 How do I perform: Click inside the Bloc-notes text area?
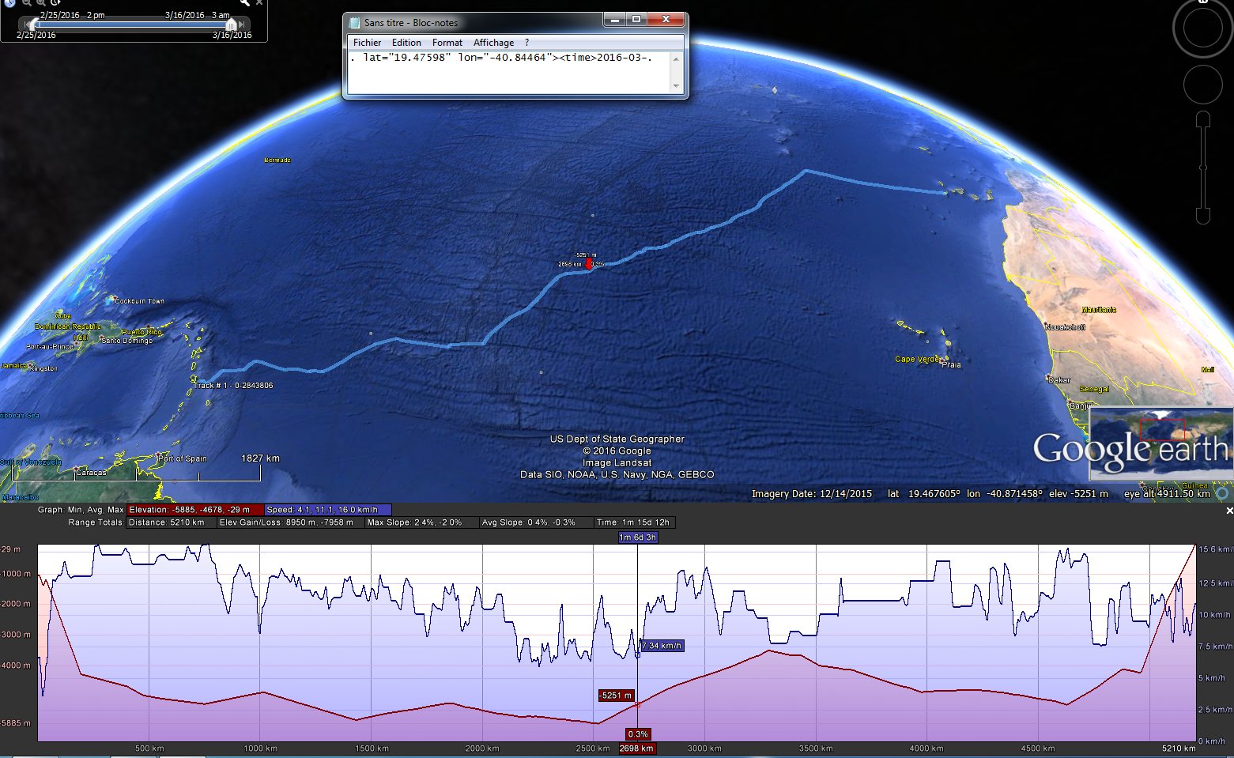coord(508,72)
